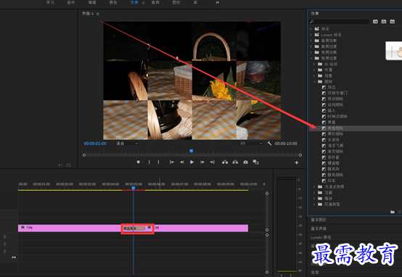Click the Mark In bracket icon
Viewport: 402px width, 277px height.
pos(149,162)
